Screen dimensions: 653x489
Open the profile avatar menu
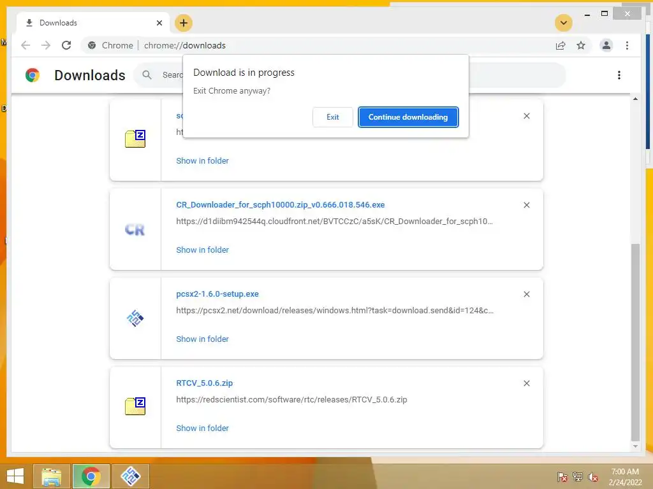pos(606,45)
